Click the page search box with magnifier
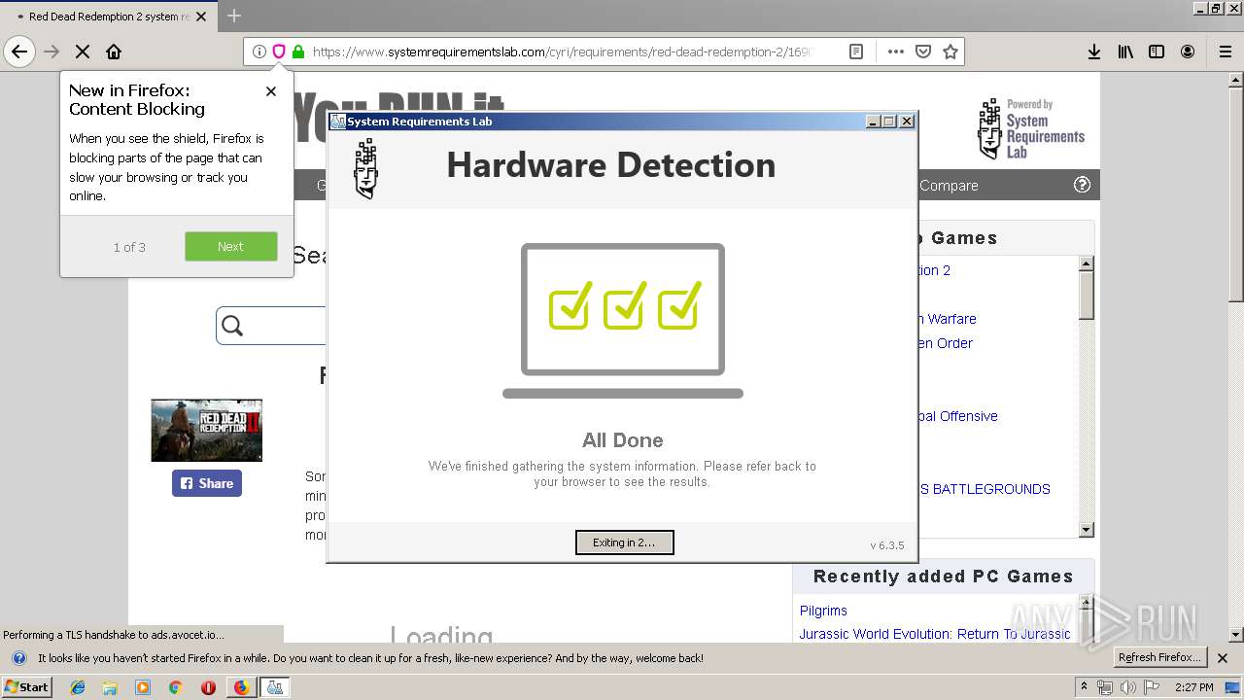This screenshot has width=1244, height=700. (272, 326)
